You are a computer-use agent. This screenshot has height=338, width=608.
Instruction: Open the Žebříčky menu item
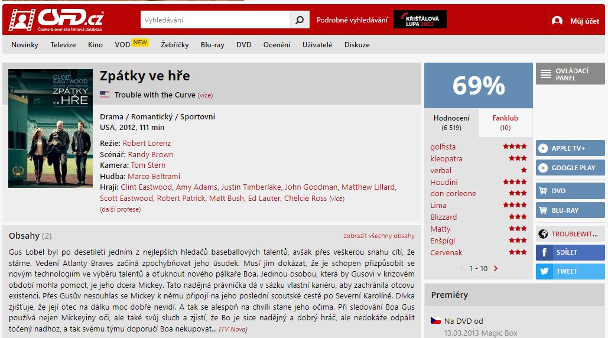tap(174, 45)
